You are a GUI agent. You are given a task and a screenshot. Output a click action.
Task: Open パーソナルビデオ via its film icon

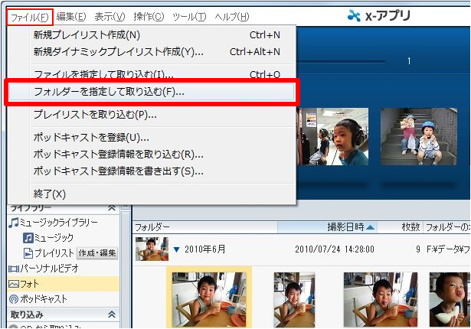pyautogui.click(x=13, y=269)
